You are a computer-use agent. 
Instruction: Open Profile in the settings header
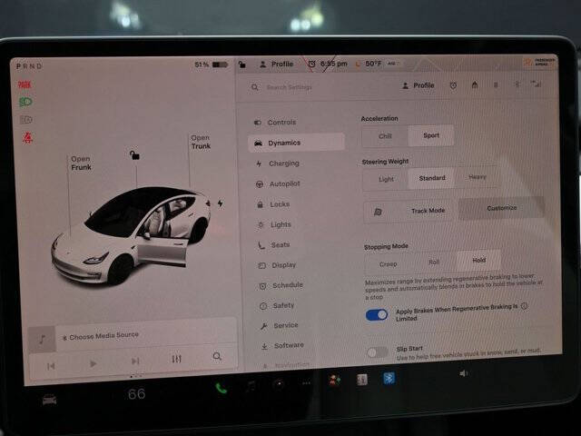point(419,85)
